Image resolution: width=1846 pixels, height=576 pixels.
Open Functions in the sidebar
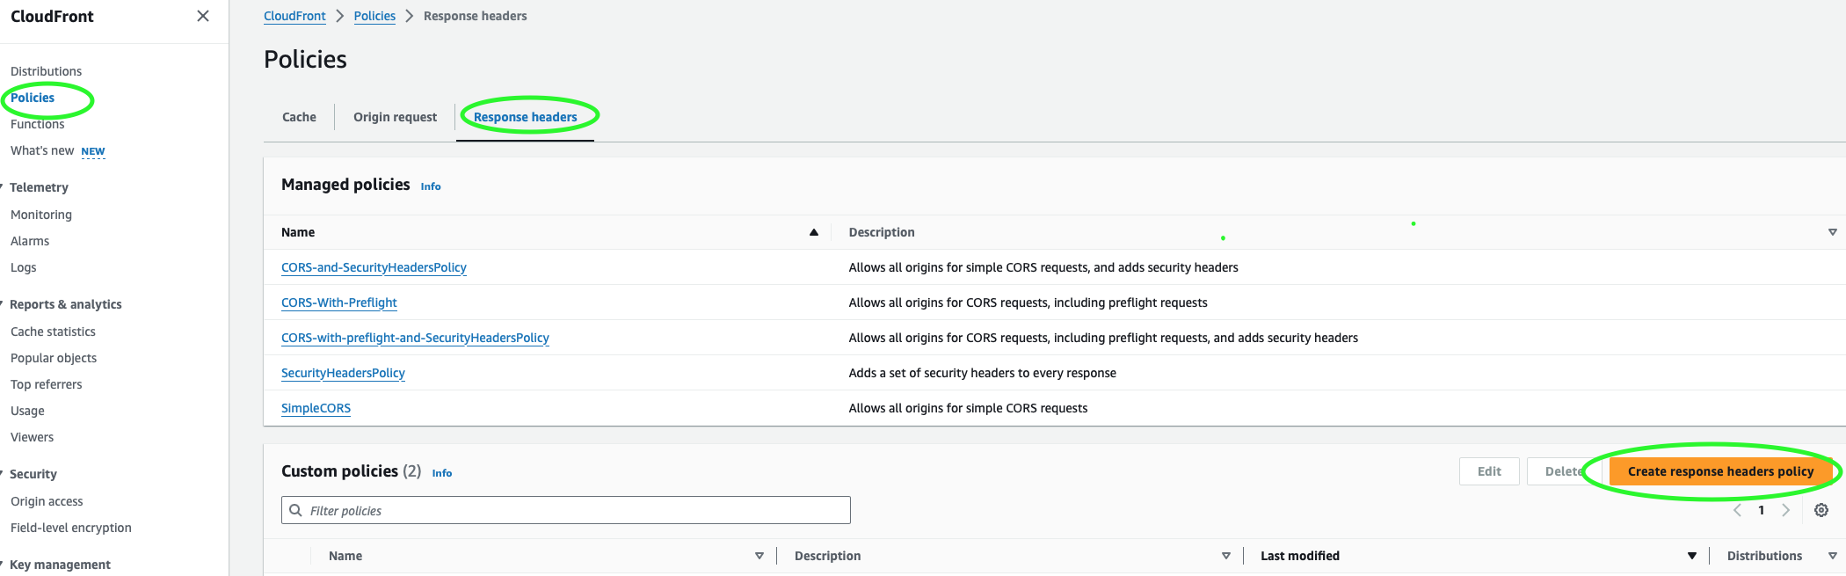(x=37, y=124)
